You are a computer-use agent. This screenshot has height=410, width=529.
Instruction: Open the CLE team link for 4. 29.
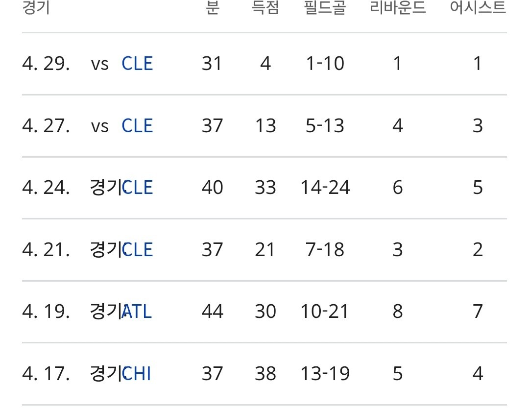(x=137, y=64)
